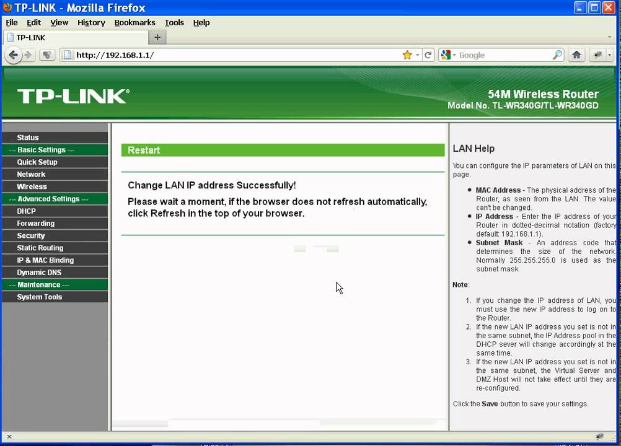Open the toolbar add-on dropdown arrow
The width and height of the screenshot is (621, 446).
tap(609, 55)
